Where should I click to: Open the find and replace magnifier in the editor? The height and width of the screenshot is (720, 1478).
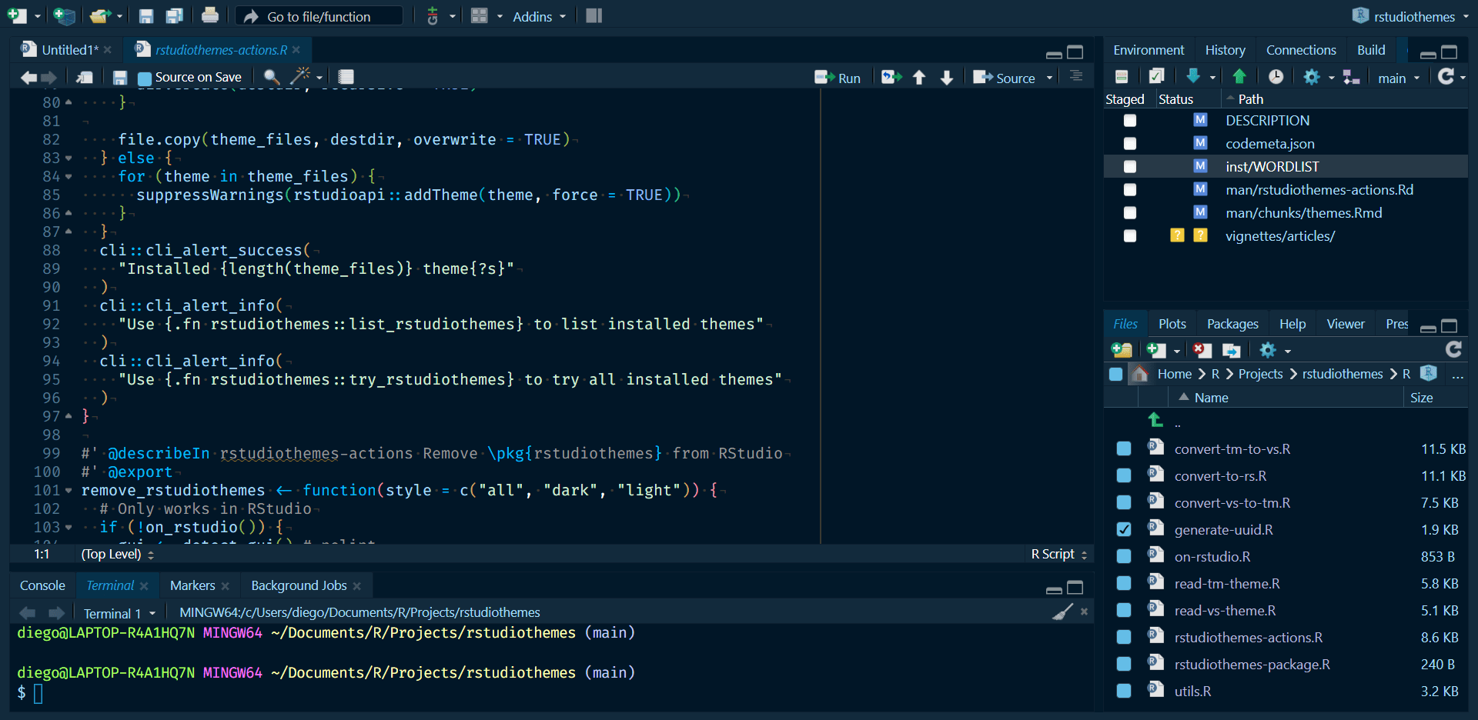tap(271, 77)
